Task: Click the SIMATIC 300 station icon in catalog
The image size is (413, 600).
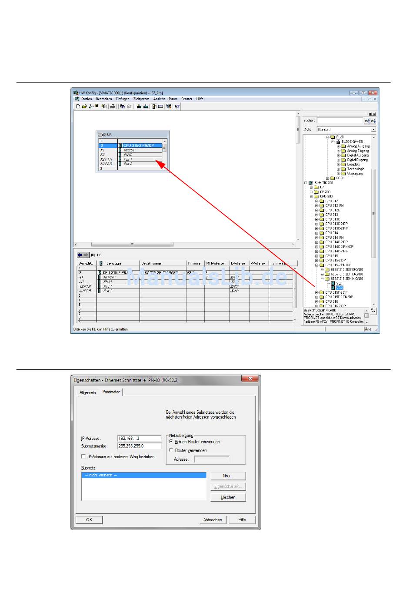Action: click(x=310, y=183)
